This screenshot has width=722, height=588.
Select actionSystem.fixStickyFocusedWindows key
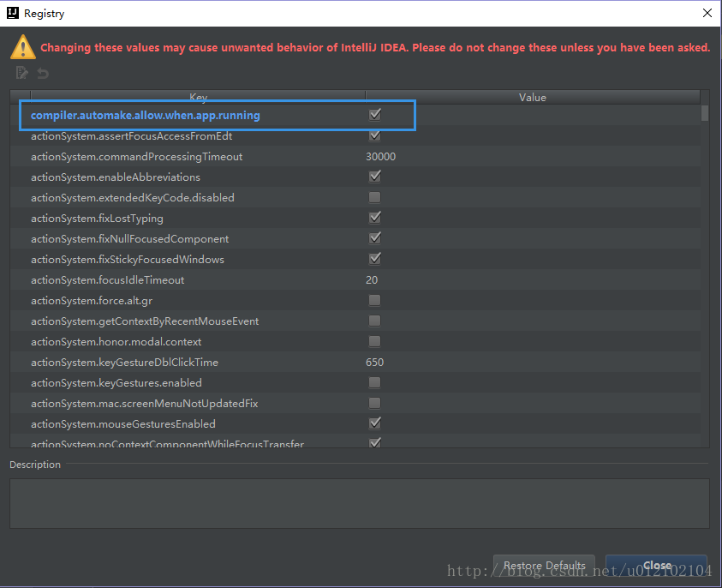tap(128, 260)
